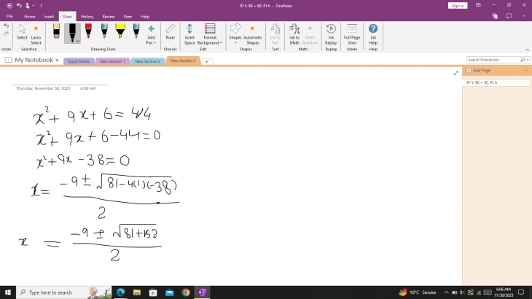Open the notifications center icon
The height and width of the screenshot is (299, 532).
(521, 292)
